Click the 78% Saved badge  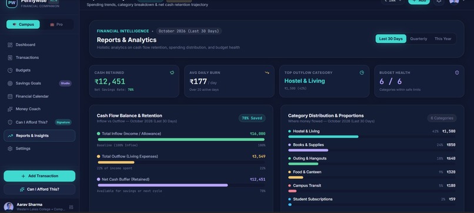point(252,119)
